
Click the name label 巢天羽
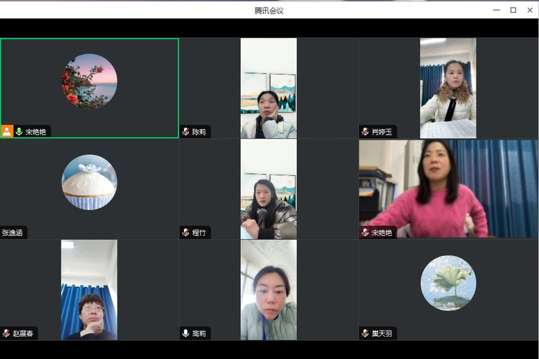click(x=382, y=333)
